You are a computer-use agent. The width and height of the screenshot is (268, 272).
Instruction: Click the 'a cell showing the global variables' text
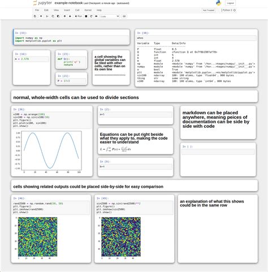[110, 63]
